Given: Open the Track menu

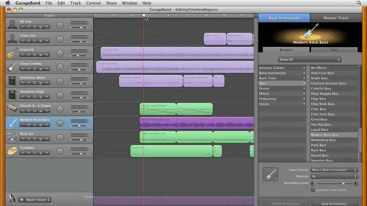Looking at the screenshot, I should click(x=75, y=3).
